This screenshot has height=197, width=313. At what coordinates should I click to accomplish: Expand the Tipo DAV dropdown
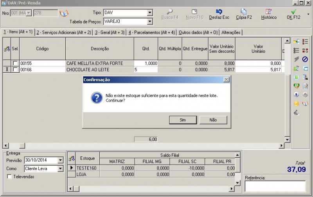(150, 13)
